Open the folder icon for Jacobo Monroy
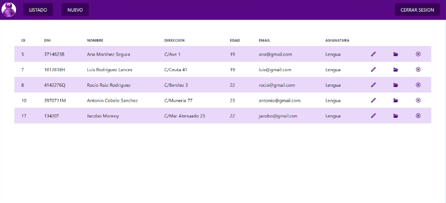The width and height of the screenshot is (446, 203). pyautogui.click(x=396, y=116)
